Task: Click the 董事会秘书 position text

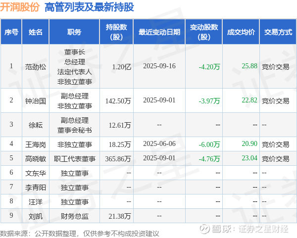Action: 74,130
